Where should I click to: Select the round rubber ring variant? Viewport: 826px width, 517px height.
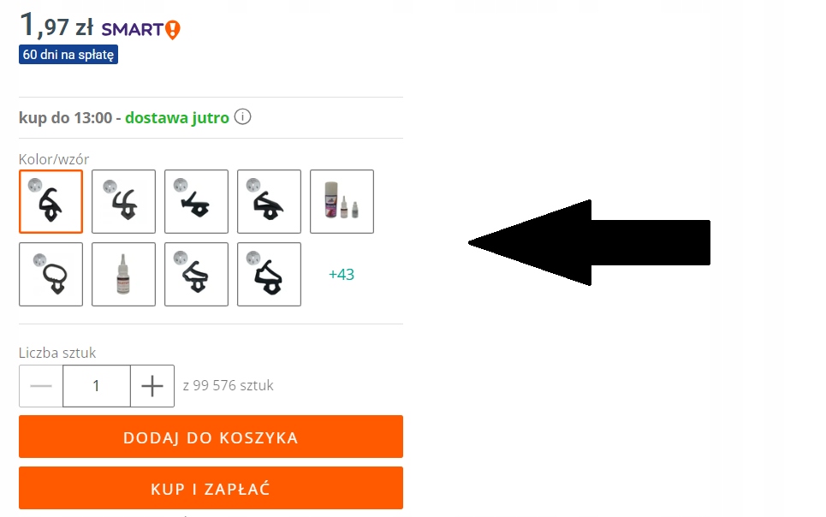pos(51,274)
